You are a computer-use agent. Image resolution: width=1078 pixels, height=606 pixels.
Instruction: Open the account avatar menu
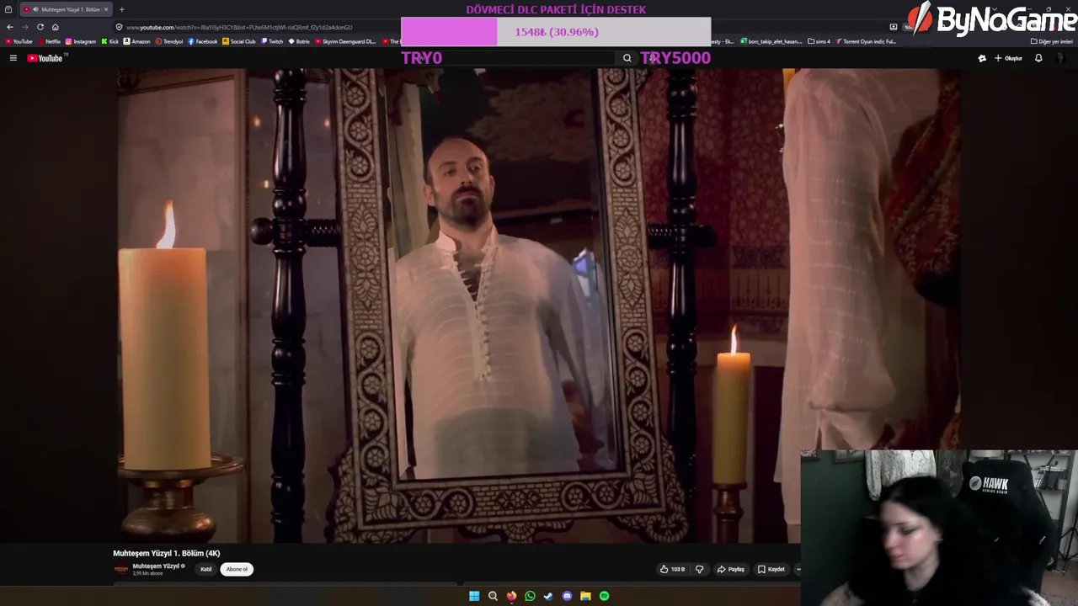tap(1060, 58)
